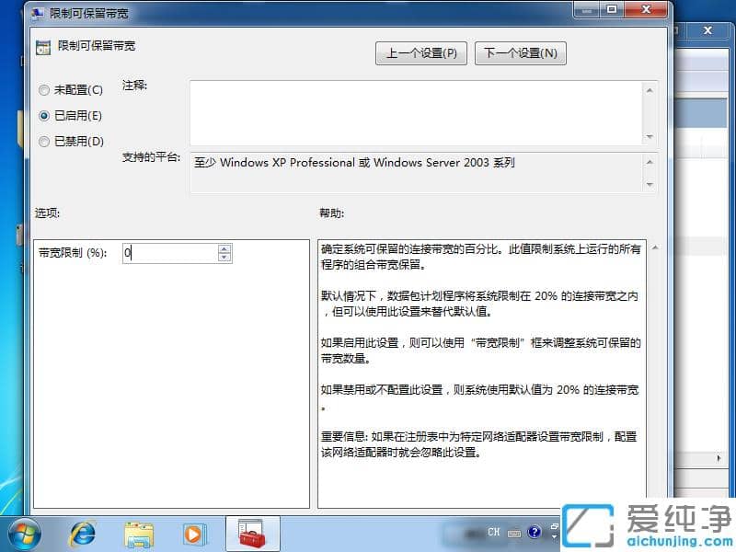Launch Internet Explorer from the taskbar
Screen dimensions: 736x552
(82, 532)
